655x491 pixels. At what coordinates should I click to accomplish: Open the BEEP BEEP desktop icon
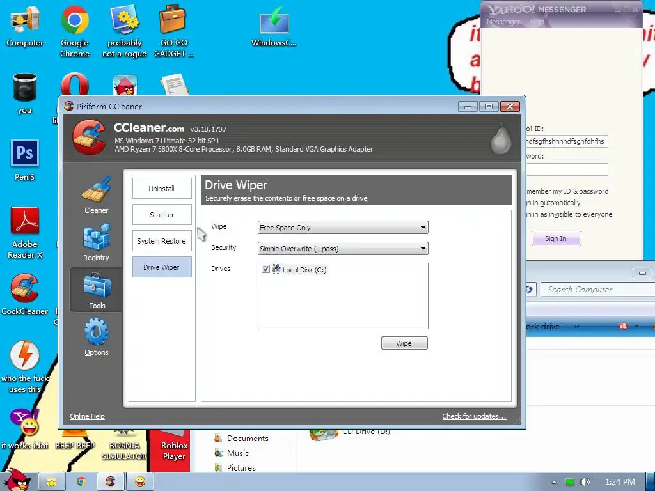point(75,440)
